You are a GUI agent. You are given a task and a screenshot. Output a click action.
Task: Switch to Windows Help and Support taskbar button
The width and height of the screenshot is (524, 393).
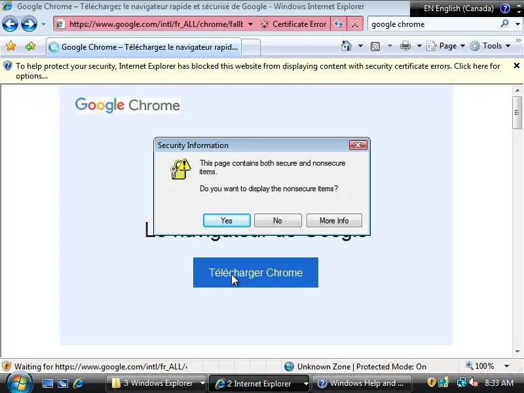point(362,383)
